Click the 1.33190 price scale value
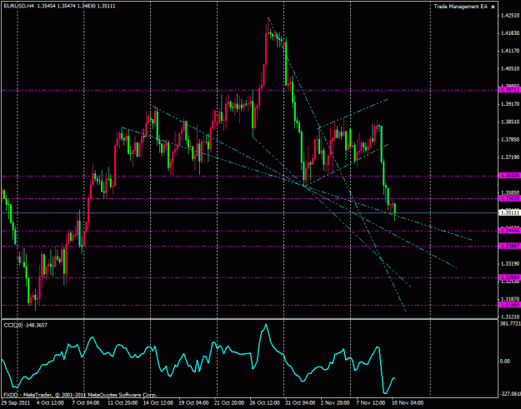521x409 pixels. pos(510,264)
